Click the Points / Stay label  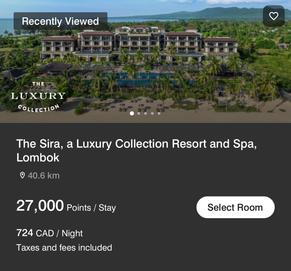point(91,208)
